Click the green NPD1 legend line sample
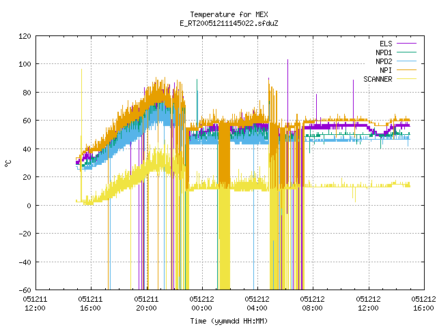The height and width of the screenshot is (327, 437). pyautogui.click(x=407, y=52)
